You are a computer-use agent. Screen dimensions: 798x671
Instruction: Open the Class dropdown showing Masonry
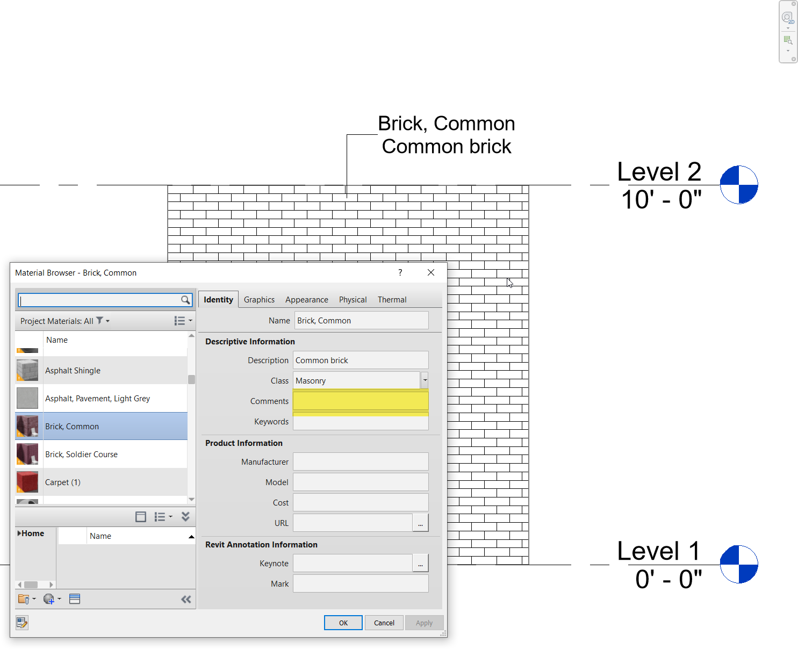[x=424, y=380]
